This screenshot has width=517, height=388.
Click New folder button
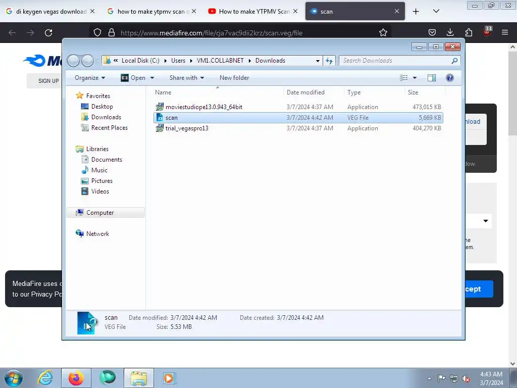[234, 78]
